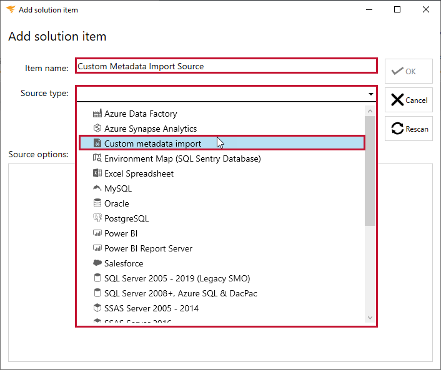Cancel the Add solution item dialog
The width and height of the screenshot is (441, 370).
click(409, 100)
